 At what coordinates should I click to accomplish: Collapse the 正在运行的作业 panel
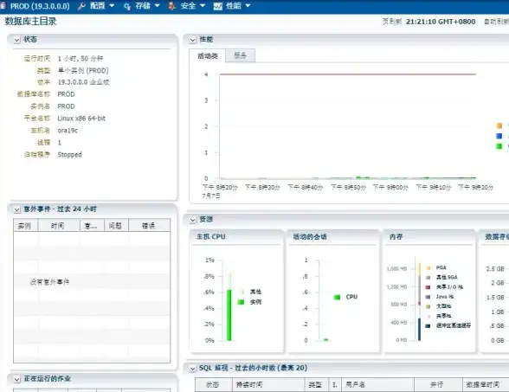(x=17, y=379)
